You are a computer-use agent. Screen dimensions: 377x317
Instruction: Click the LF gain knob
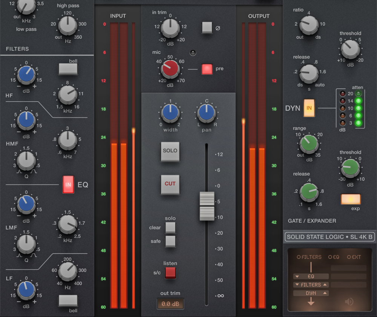pyautogui.click(x=26, y=290)
